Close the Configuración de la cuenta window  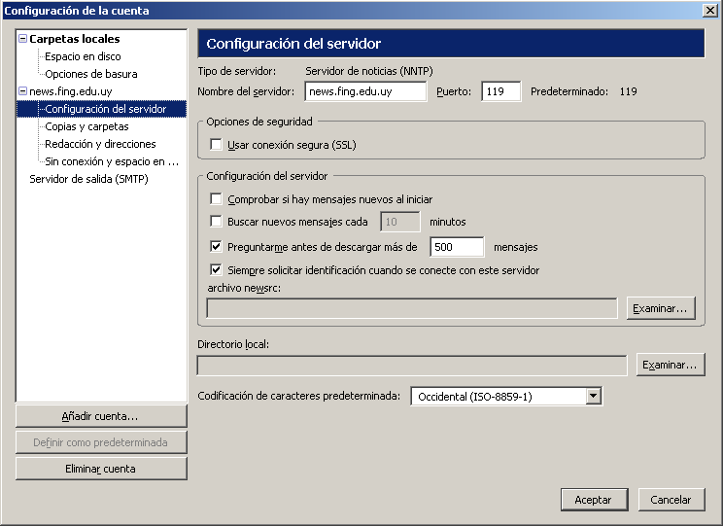coord(709,10)
